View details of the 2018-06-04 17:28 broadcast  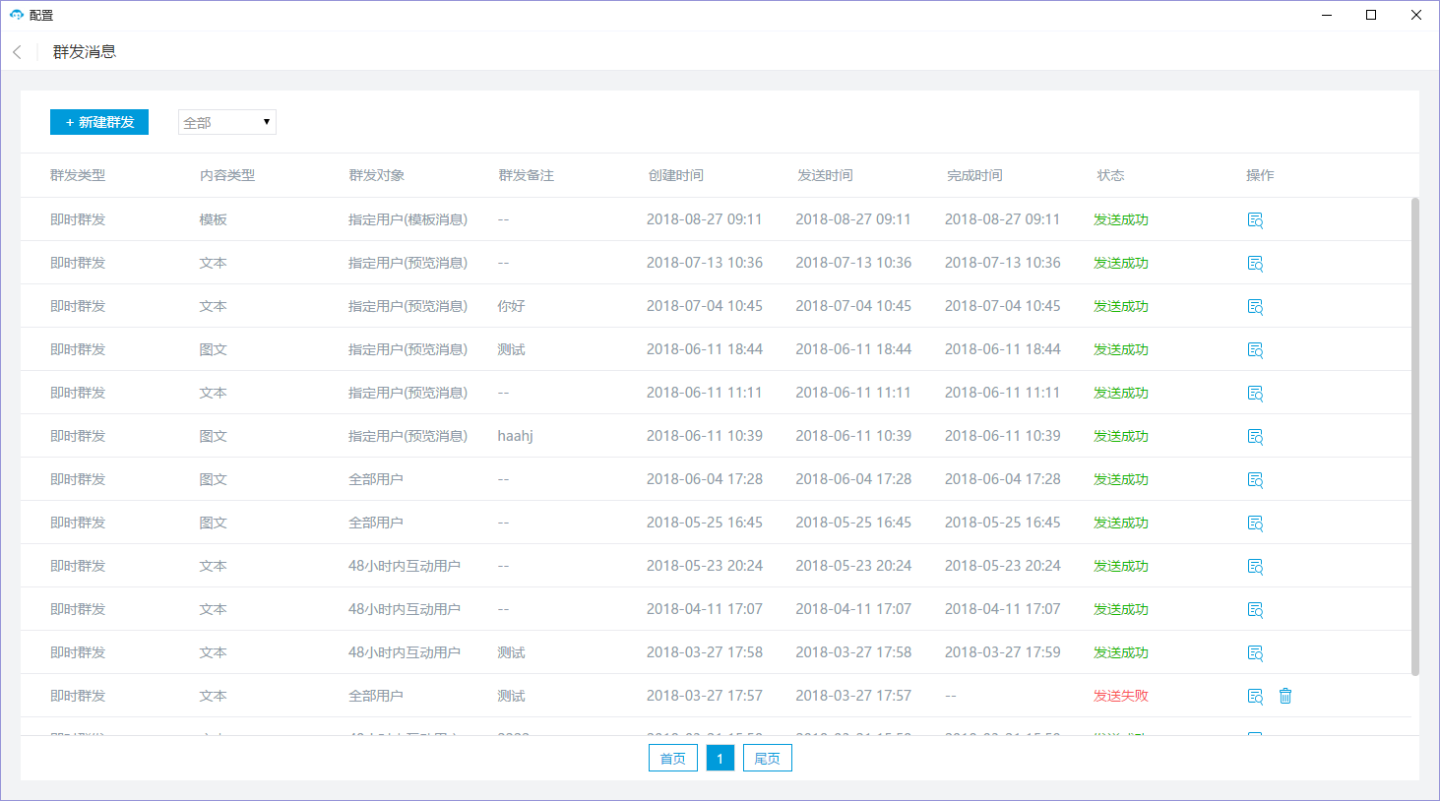(1255, 480)
